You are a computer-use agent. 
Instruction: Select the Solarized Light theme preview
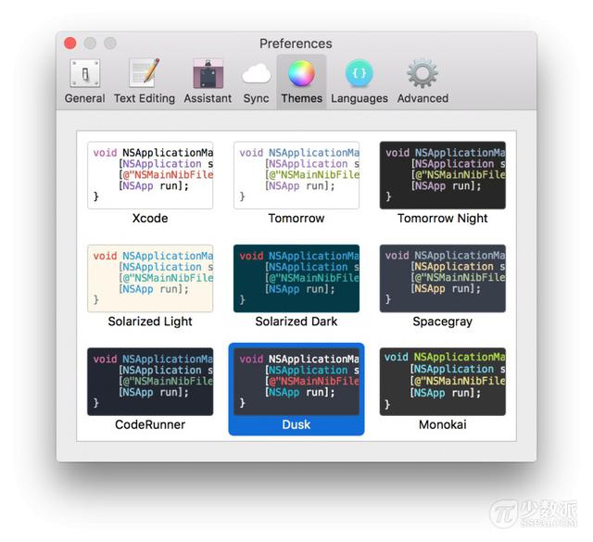click(150, 278)
